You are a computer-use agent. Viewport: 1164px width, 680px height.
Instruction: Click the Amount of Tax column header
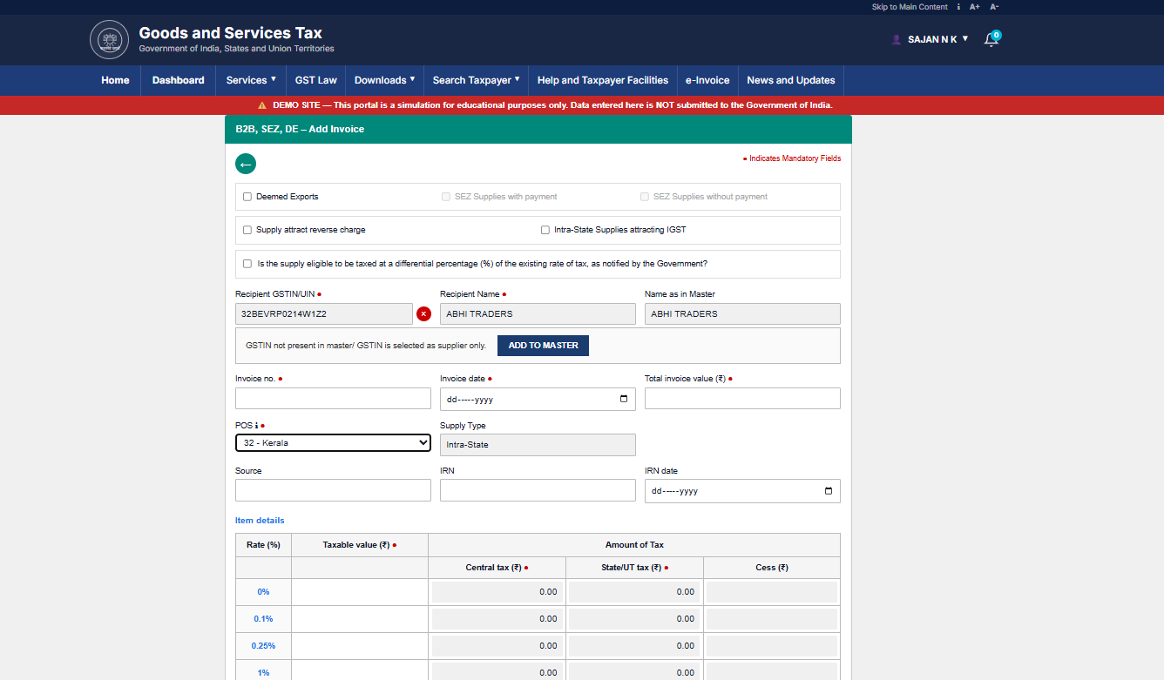634,545
